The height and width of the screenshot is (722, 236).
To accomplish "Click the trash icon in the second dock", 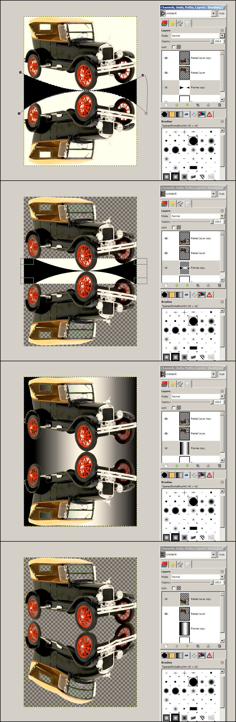I will click(219, 285).
